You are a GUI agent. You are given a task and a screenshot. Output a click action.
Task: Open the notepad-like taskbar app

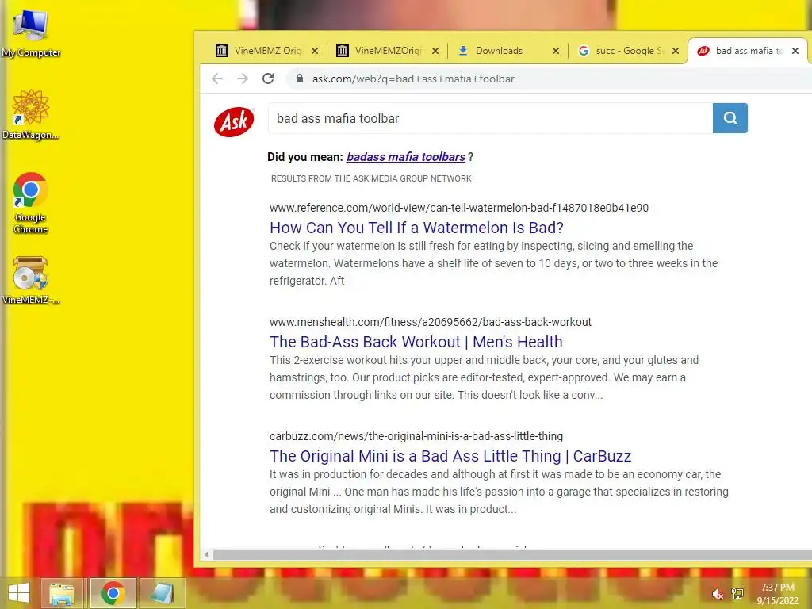tap(162, 593)
